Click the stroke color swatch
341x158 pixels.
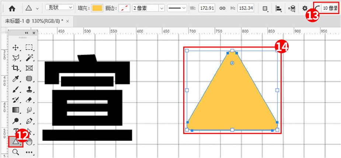coord(124,8)
